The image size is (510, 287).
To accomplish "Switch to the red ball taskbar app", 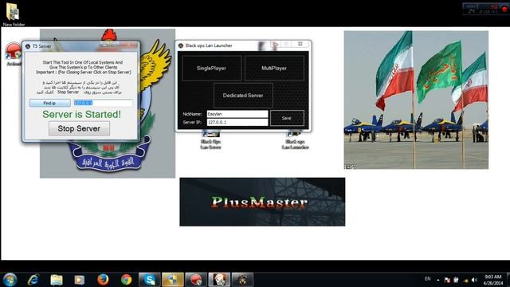I will pos(196,280).
